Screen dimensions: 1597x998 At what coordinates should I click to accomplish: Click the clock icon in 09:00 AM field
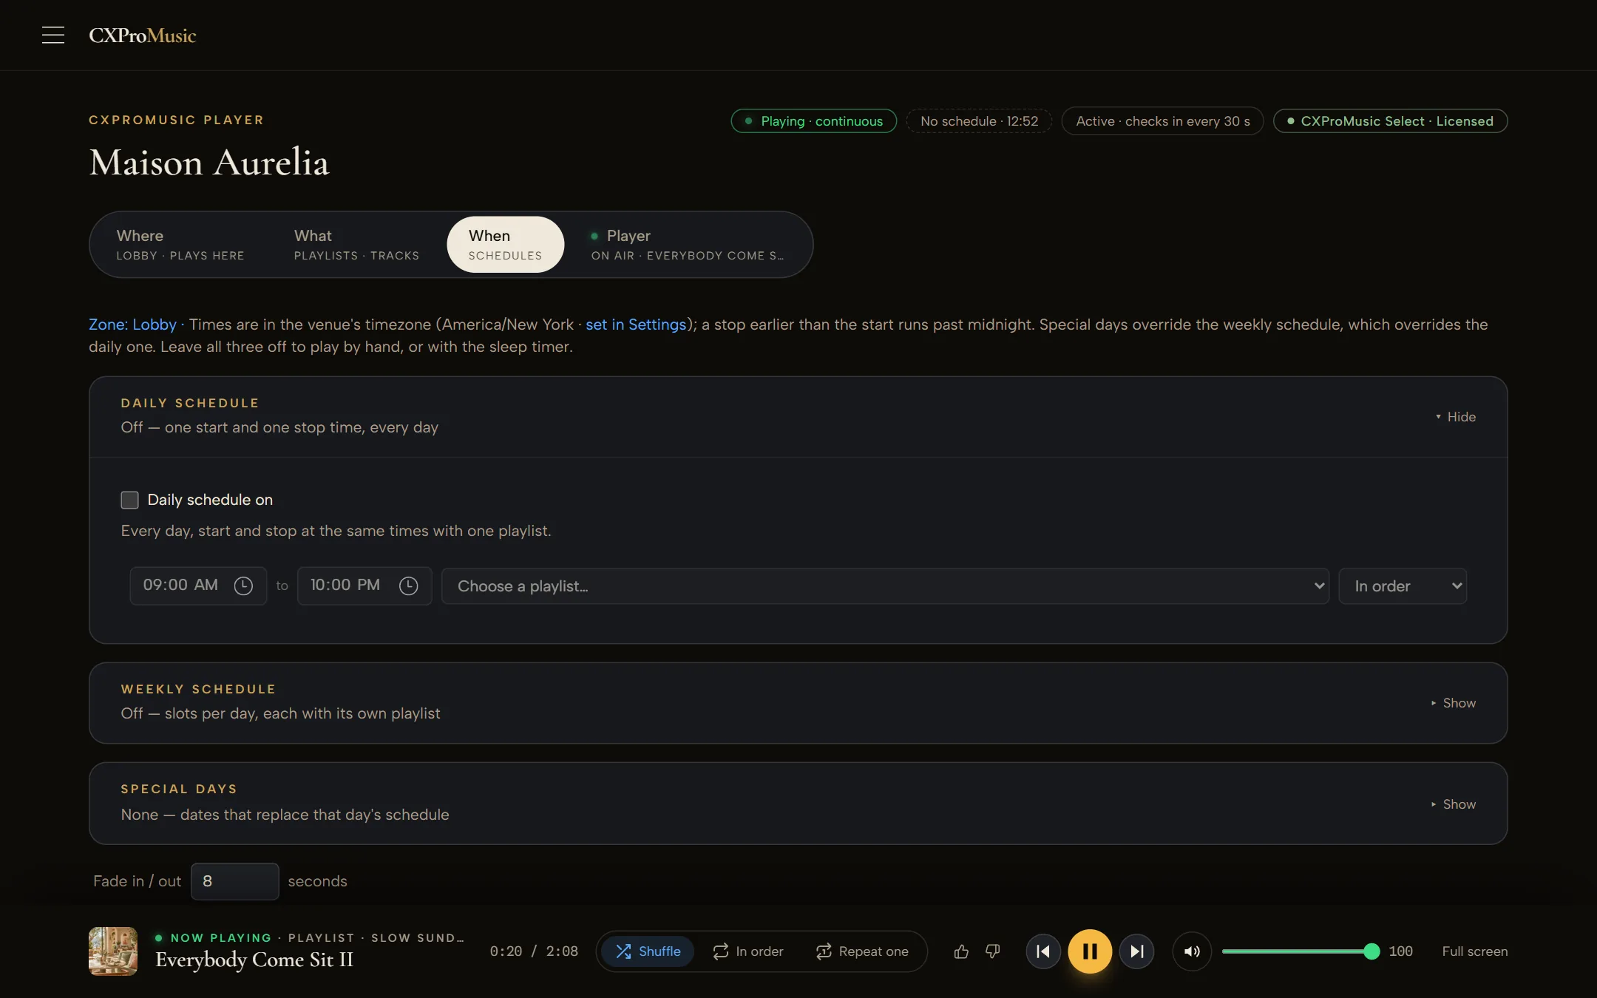tap(243, 585)
